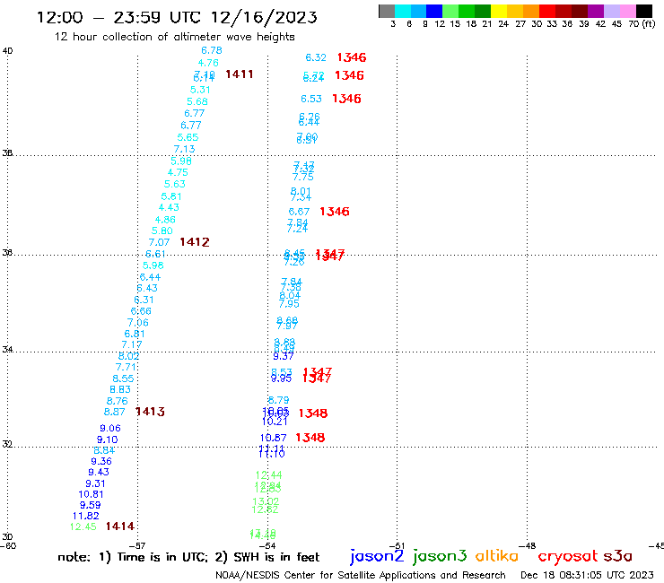The image size is (664, 583).
Task: Click the dark red "s3a" legend label
Action: tap(618, 555)
